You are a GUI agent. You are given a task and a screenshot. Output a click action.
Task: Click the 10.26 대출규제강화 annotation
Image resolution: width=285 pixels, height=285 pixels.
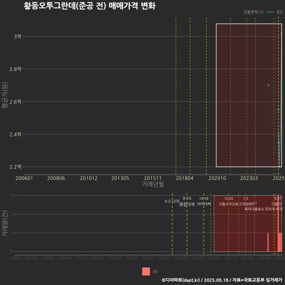(x=229, y=201)
